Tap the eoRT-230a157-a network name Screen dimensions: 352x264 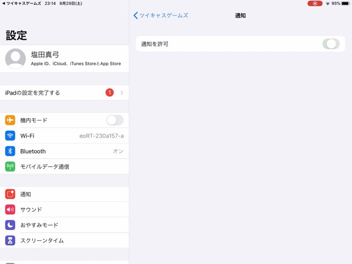101,136
